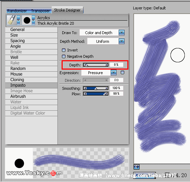Image resolution: width=190 pixels, height=182 pixels.
Task: Open the Cloning settings section
Action: click(x=31, y=80)
